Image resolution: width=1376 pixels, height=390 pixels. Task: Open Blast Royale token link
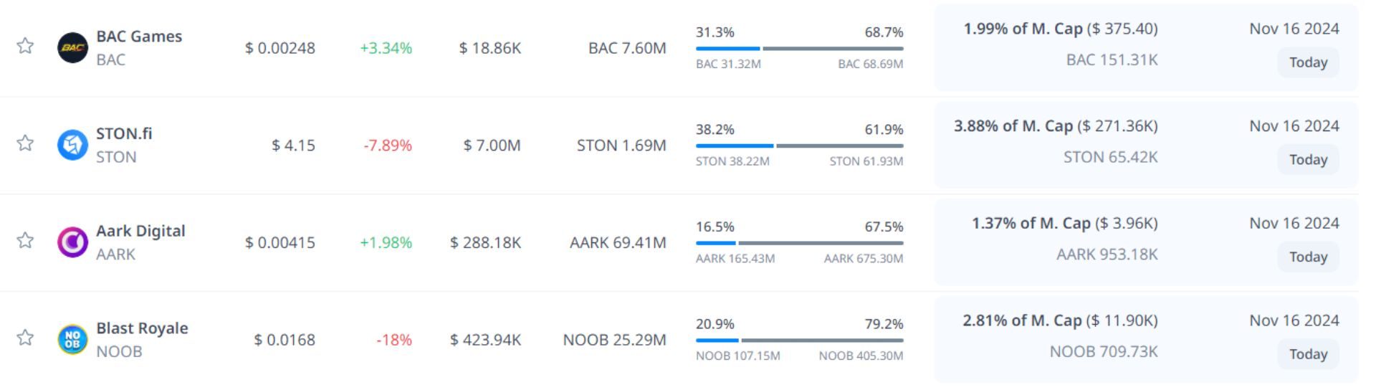tap(142, 328)
